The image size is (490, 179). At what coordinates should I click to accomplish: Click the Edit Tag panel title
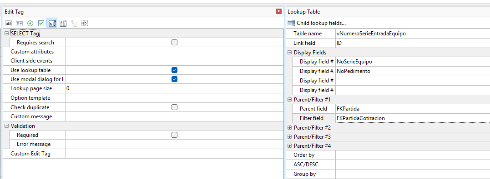tap(14, 12)
